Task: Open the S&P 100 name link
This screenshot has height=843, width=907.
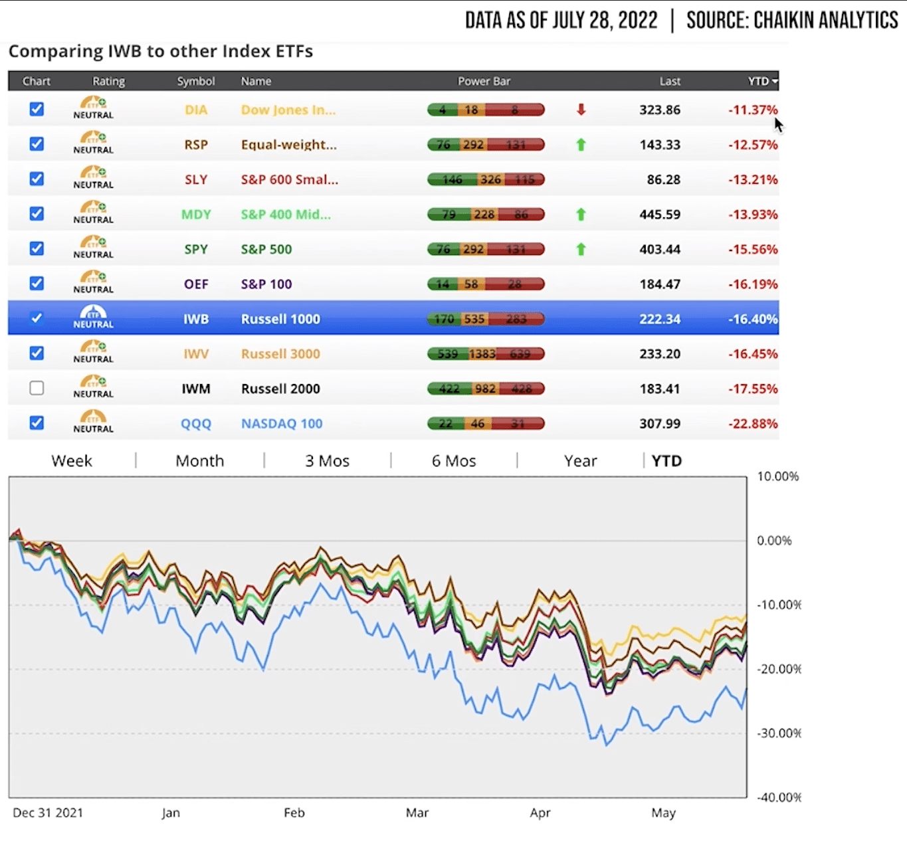Action: (266, 284)
